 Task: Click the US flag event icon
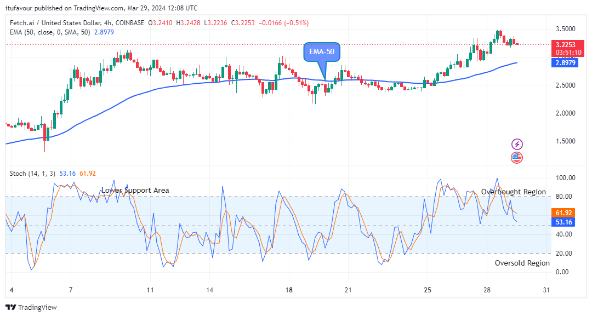click(517, 158)
